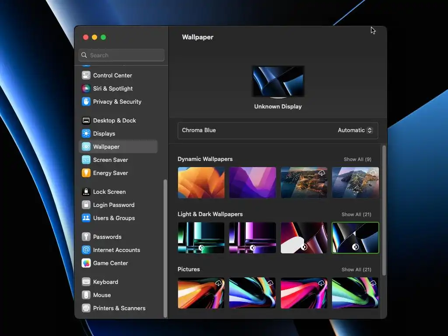
Task: Select the Ventura orange dynamic wallpaper
Action: (x=201, y=182)
